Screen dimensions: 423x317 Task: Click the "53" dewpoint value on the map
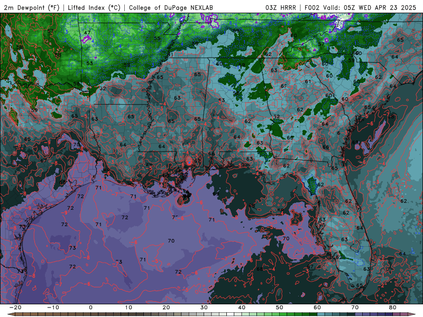tap(89, 63)
